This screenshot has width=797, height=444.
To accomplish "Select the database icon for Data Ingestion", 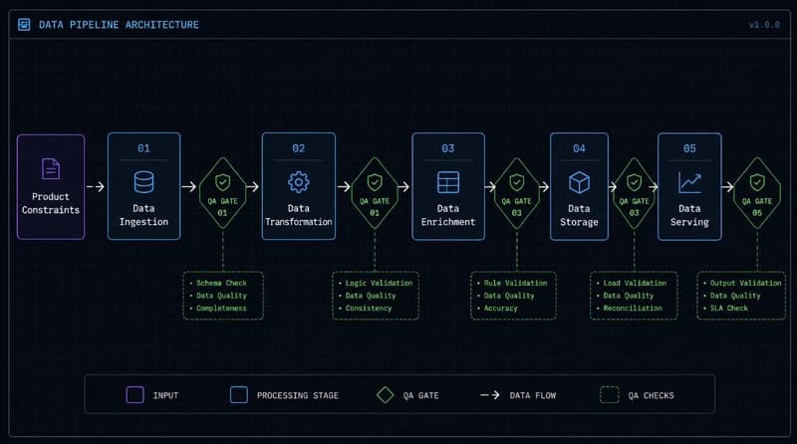I will (x=143, y=182).
